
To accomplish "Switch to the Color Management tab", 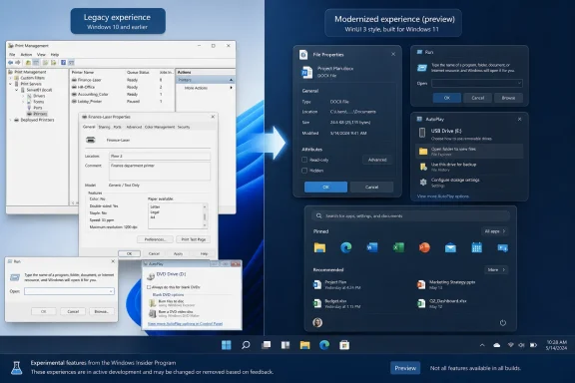I will coord(160,127).
